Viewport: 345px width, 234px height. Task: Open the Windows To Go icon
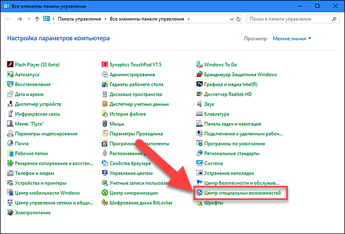199,65
